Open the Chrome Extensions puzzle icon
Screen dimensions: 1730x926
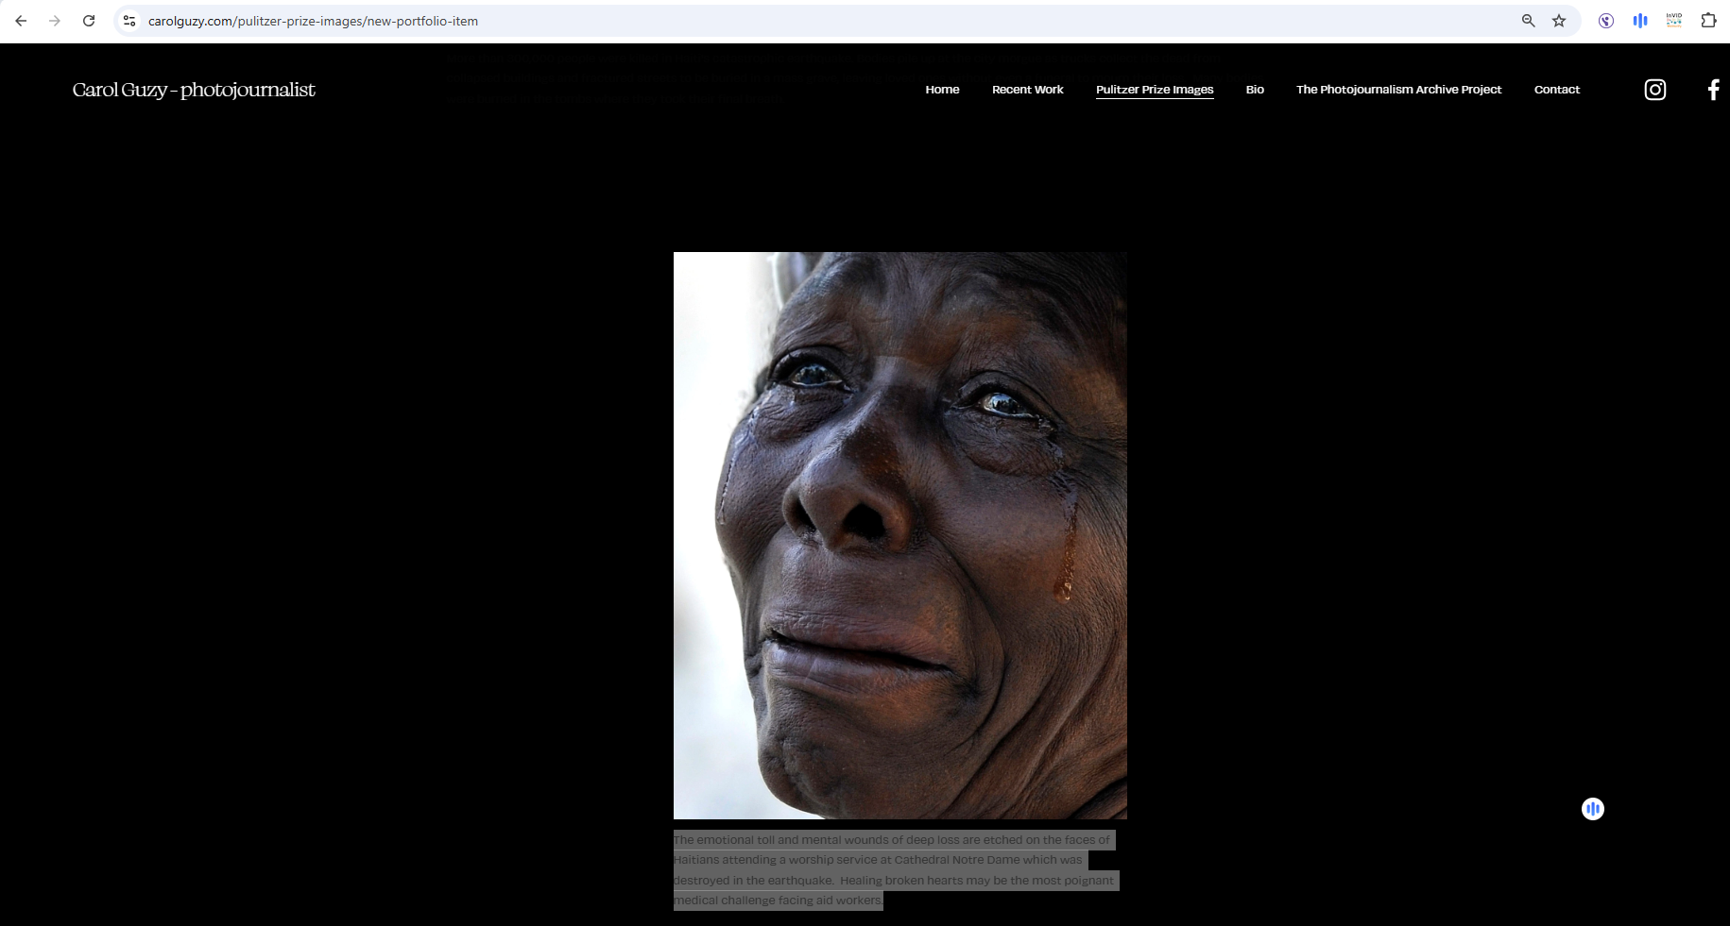pos(1708,21)
